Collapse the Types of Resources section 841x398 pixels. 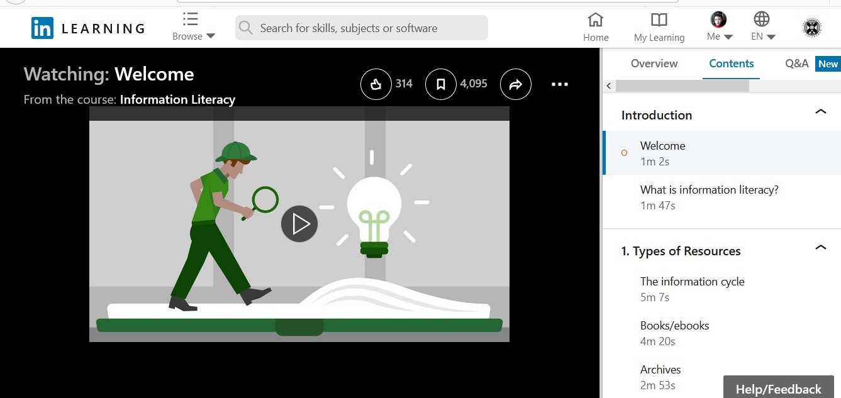click(x=820, y=246)
